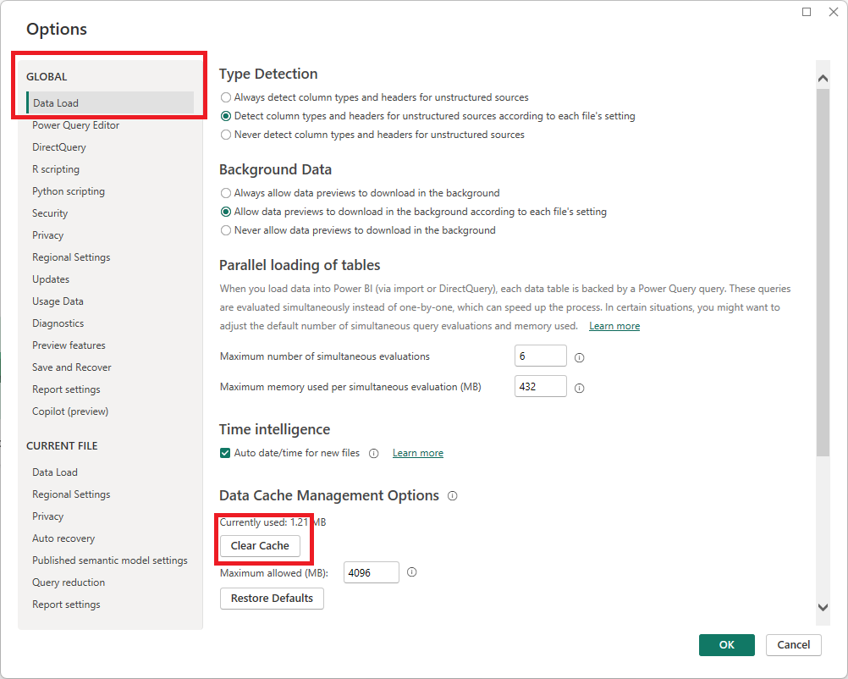
Task: Click scrollbar down arrow
Action: pyautogui.click(x=823, y=608)
